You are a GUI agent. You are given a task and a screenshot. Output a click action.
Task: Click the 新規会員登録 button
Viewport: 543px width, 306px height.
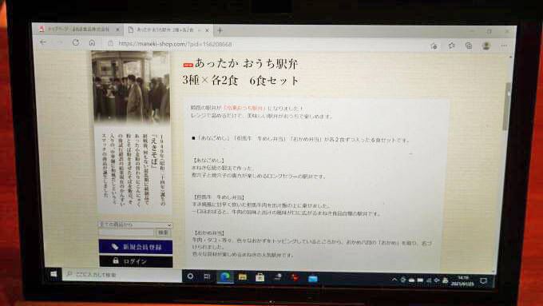tap(136, 247)
